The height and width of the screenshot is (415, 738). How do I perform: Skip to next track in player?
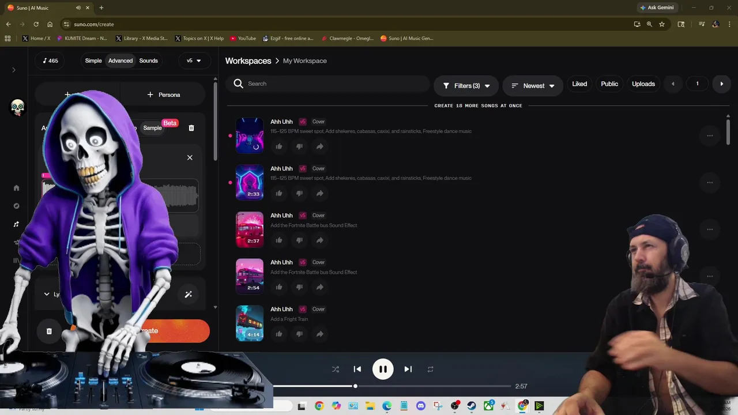click(408, 369)
